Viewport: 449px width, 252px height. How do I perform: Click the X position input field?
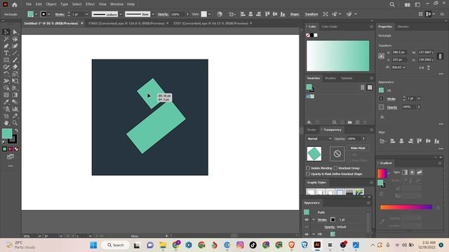399,52
